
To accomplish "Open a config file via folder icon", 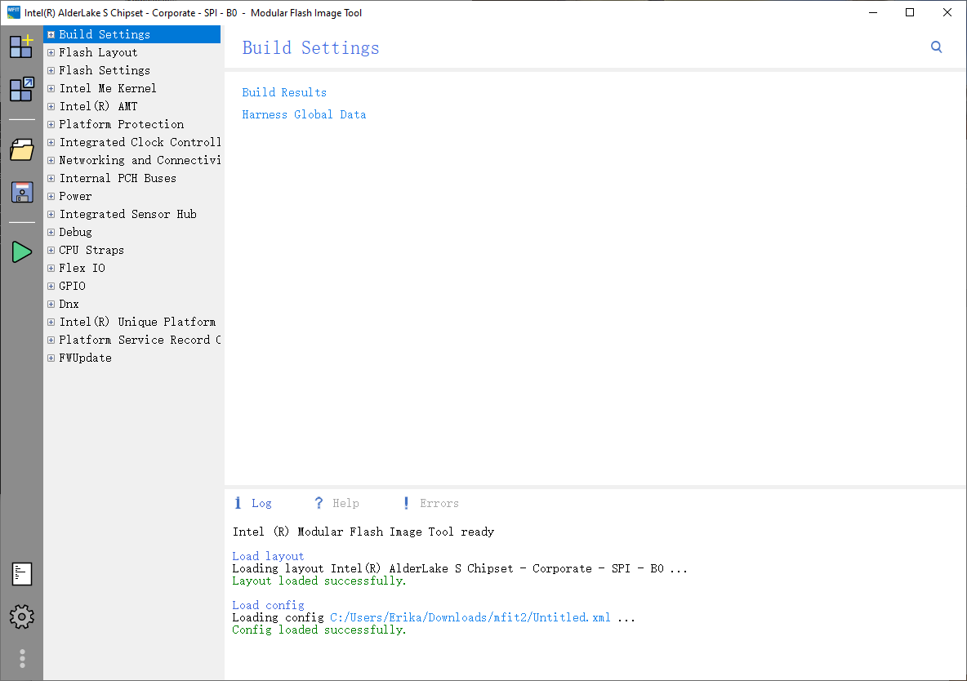I will tap(22, 149).
